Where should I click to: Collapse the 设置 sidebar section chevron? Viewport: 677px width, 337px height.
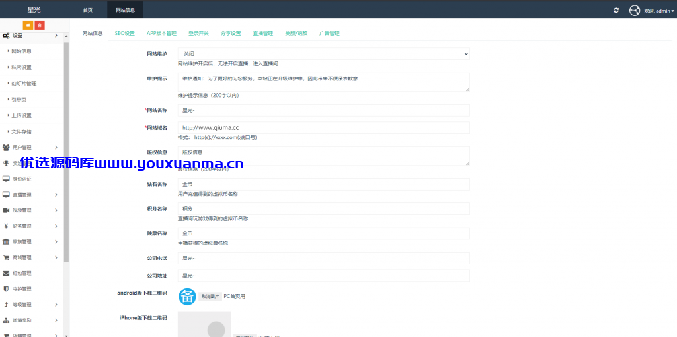(x=56, y=36)
